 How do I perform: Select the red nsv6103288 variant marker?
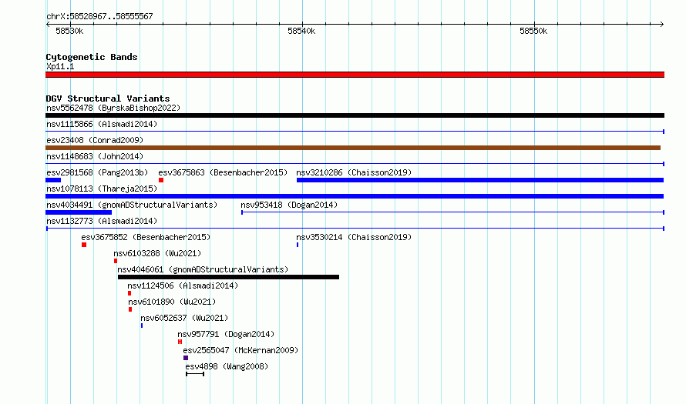[x=116, y=261]
